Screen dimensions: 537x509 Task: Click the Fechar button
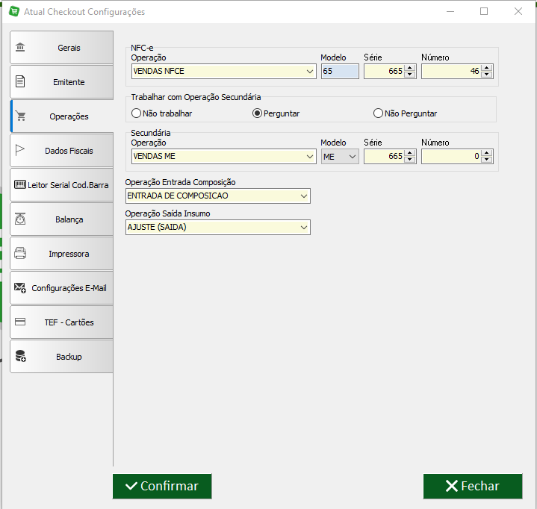coord(473,486)
